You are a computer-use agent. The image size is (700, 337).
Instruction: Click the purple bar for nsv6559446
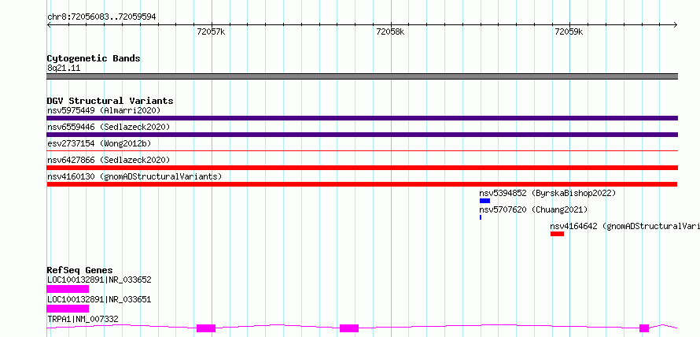tap(362, 135)
